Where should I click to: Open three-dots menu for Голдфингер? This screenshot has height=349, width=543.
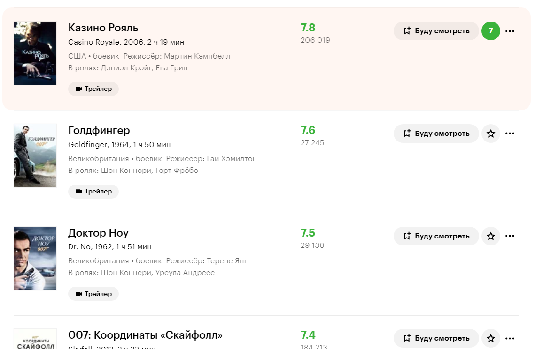pos(510,134)
